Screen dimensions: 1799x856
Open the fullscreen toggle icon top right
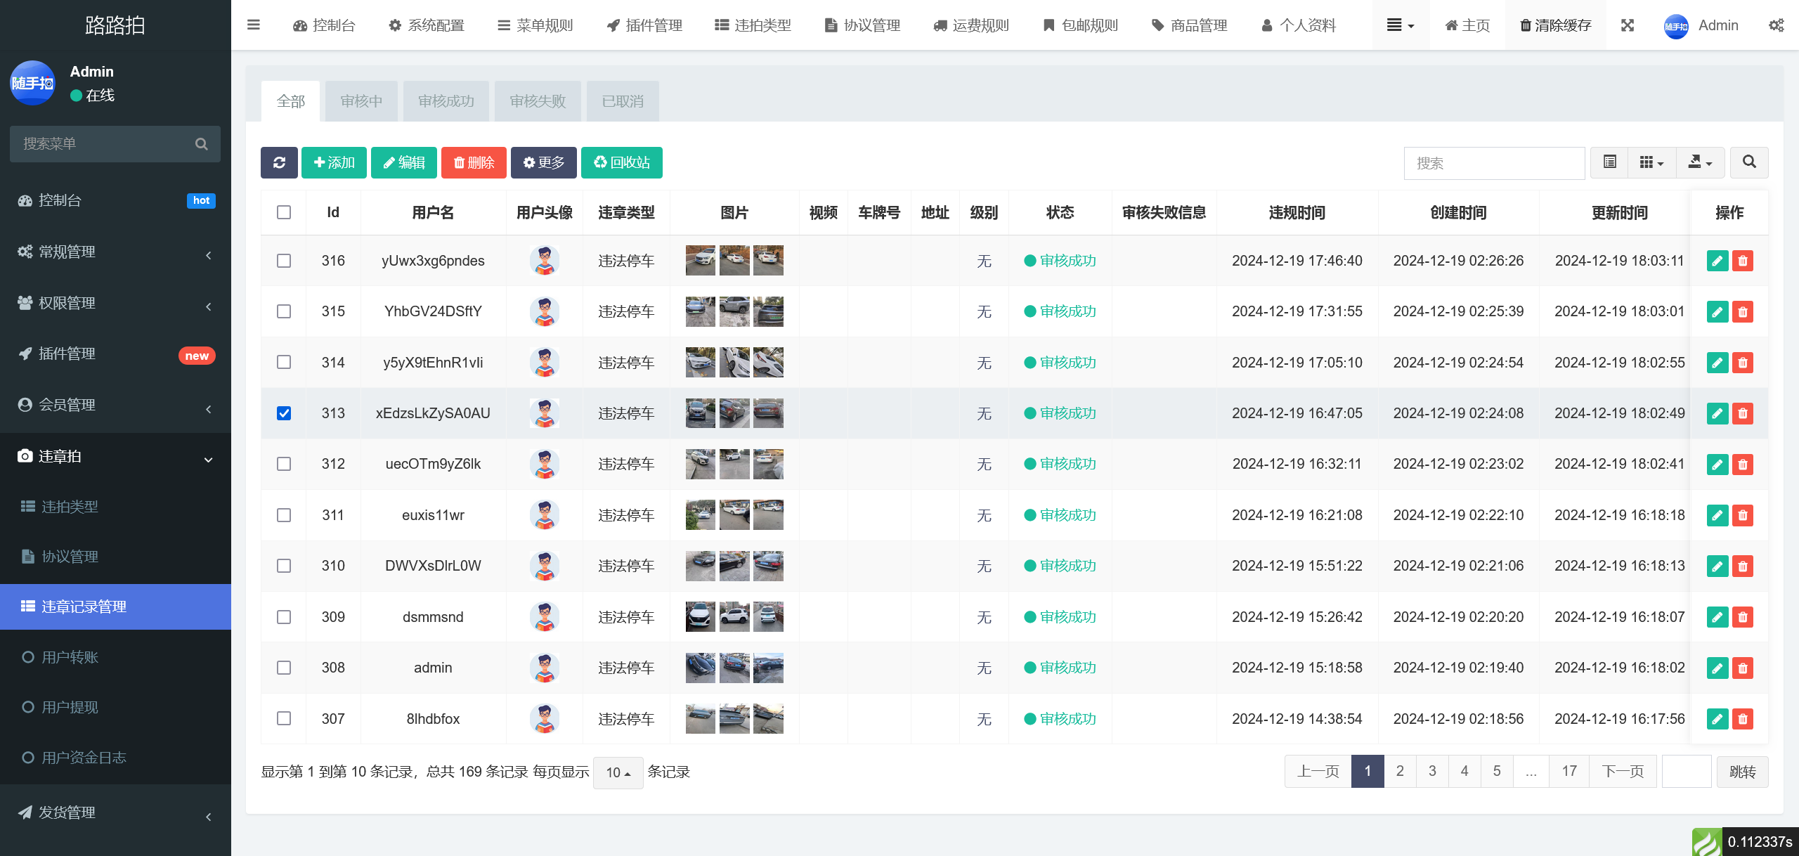(x=1628, y=25)
